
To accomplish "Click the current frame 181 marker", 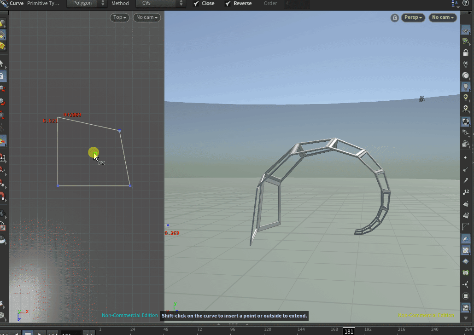I will click(x=349, y=331).
